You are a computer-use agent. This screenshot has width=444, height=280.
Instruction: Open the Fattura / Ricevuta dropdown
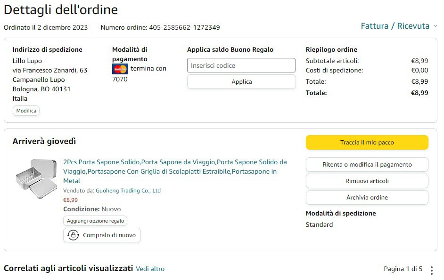[x=395, y=26]
